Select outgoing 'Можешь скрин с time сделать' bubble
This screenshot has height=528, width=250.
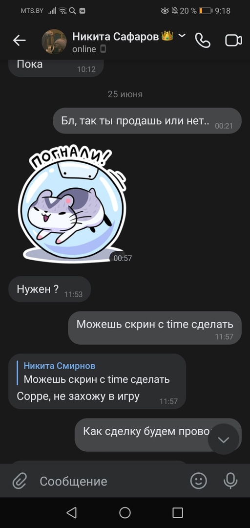155,328
